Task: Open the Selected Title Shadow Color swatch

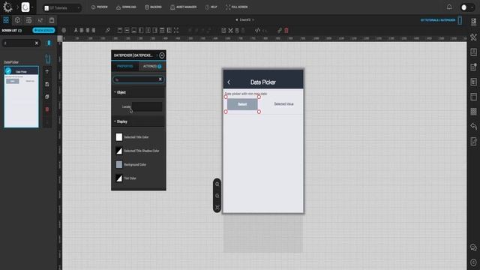Action: 119,151
